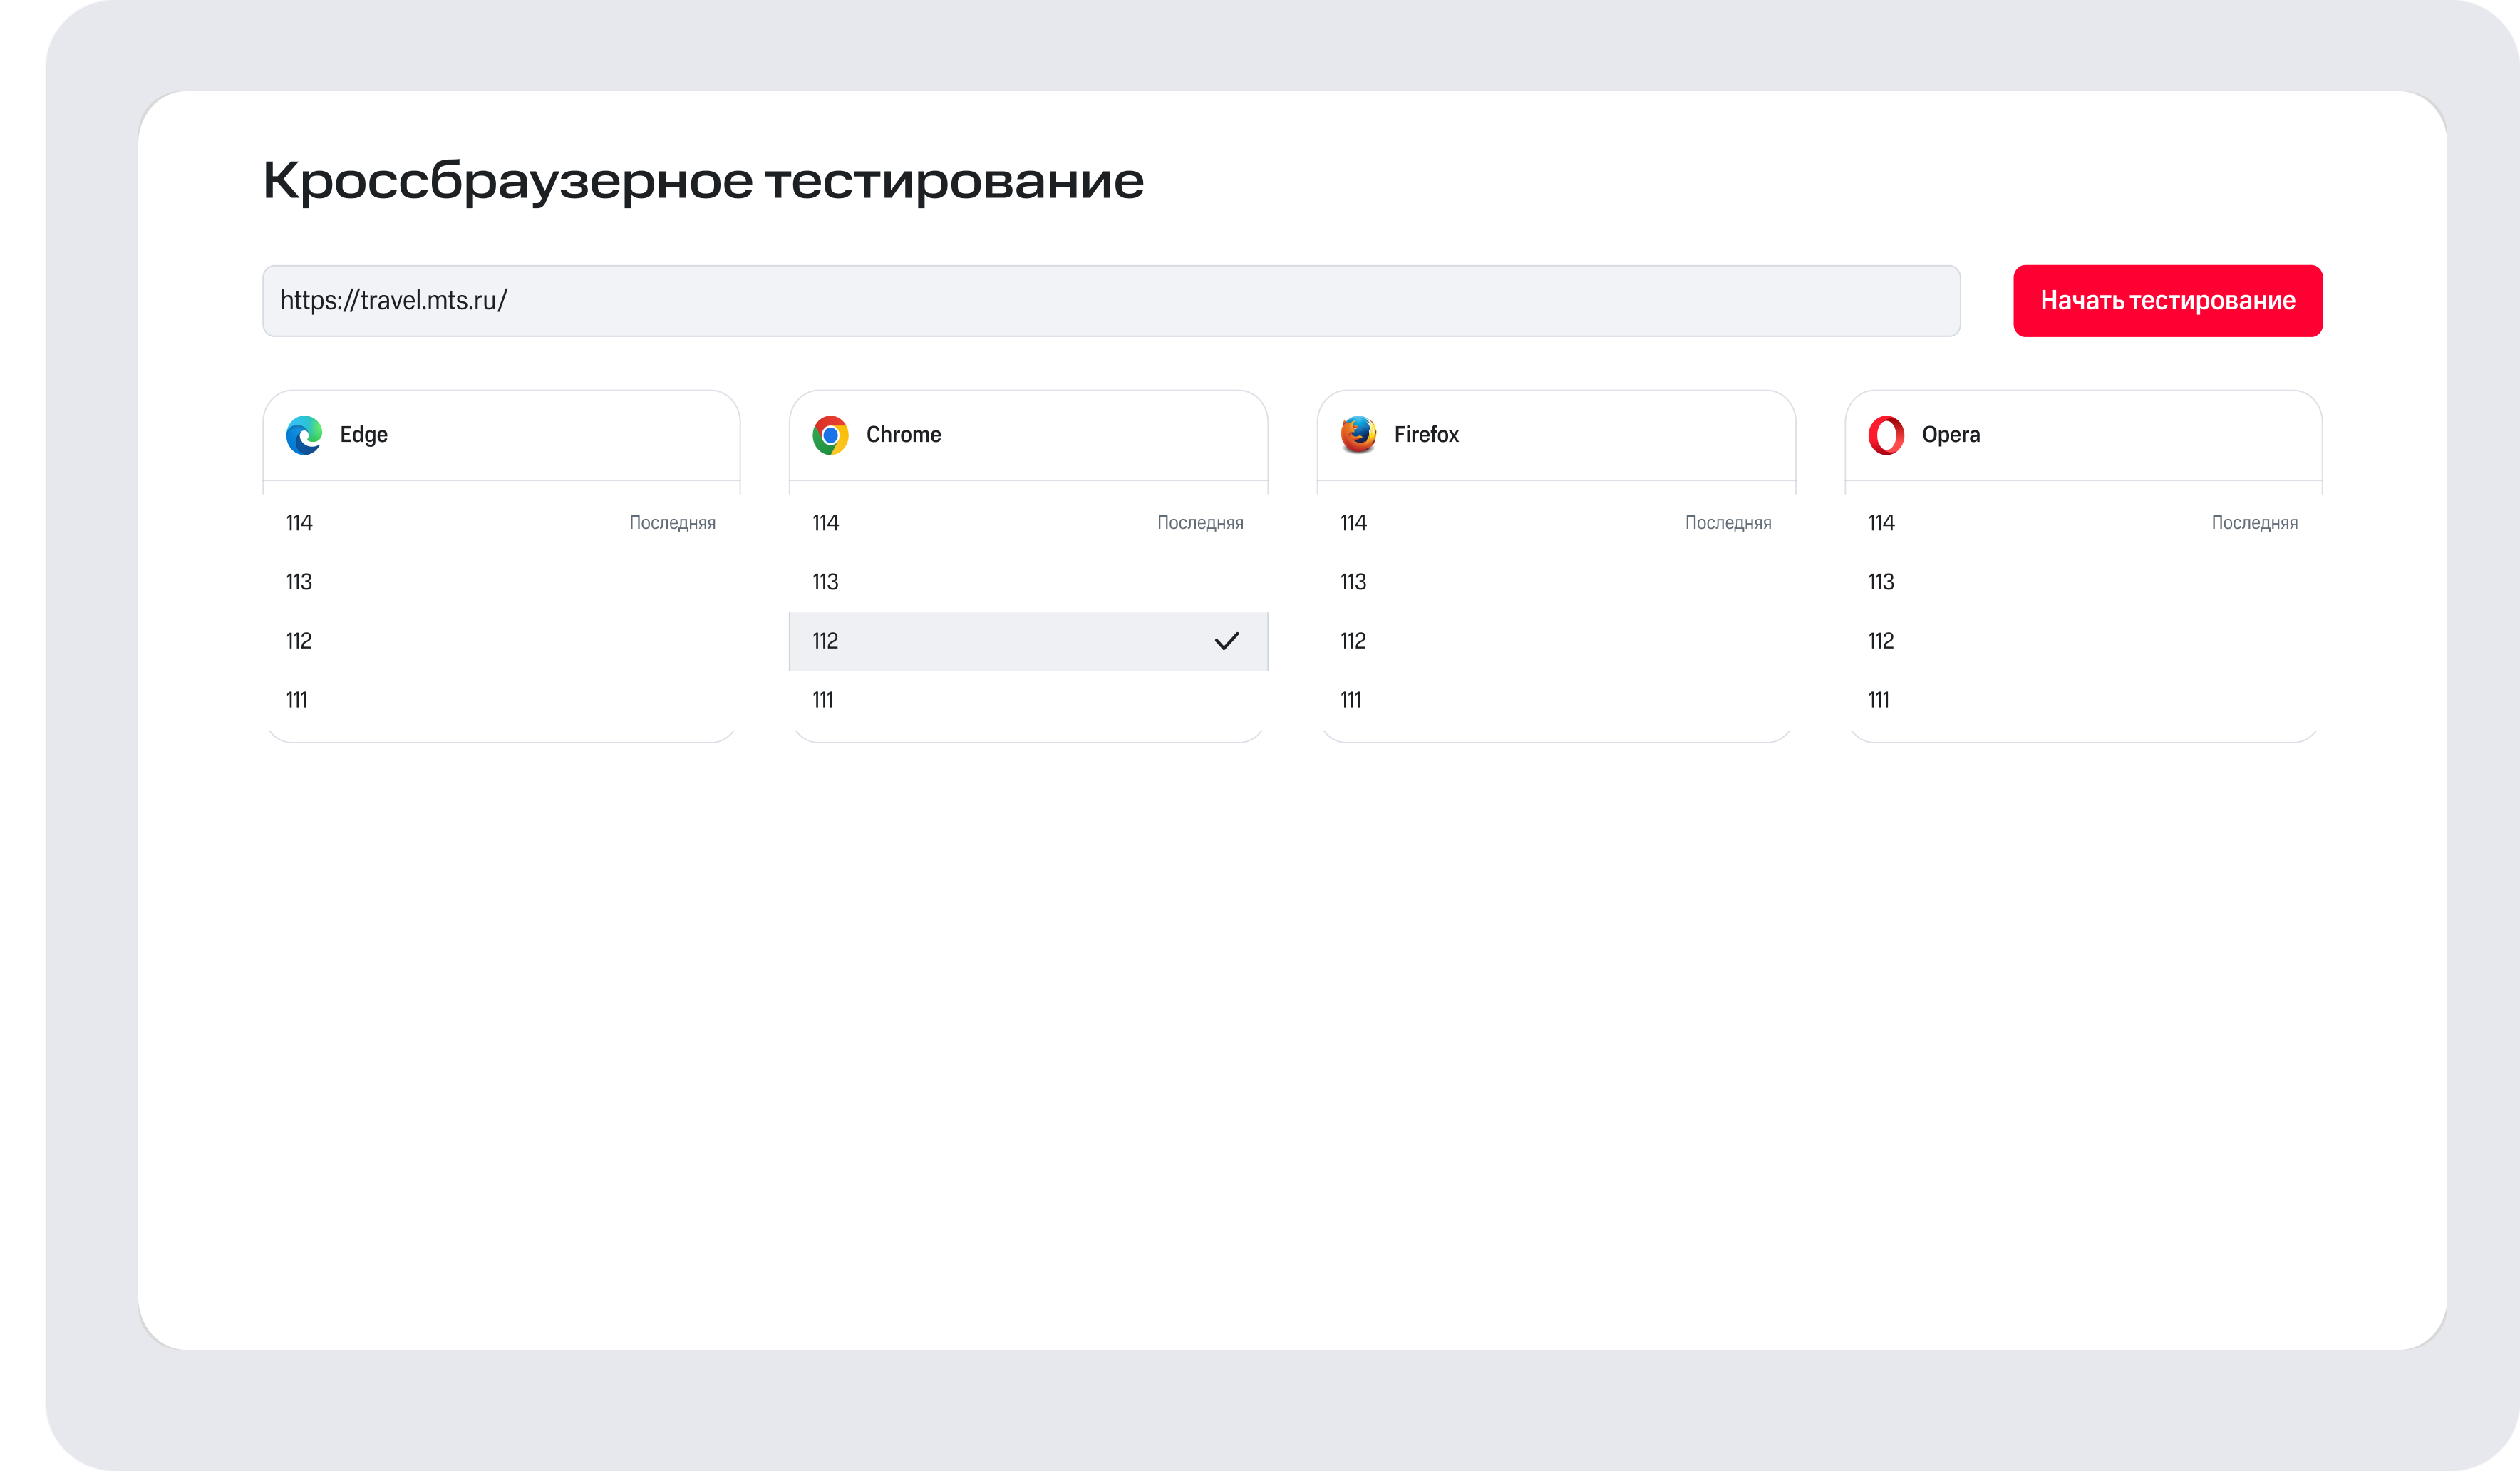Click the URL input field
The height and width of the screenshot is (1471, 2520).
(x=1110, y=301)
